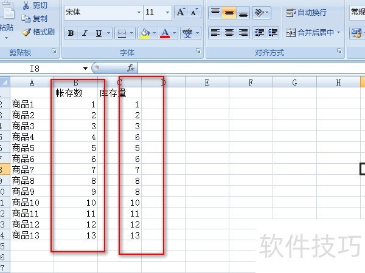Set top vertical alignment

point(215,12)
